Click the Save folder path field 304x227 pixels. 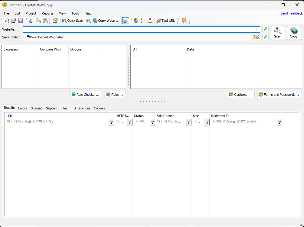pos(137,37)
